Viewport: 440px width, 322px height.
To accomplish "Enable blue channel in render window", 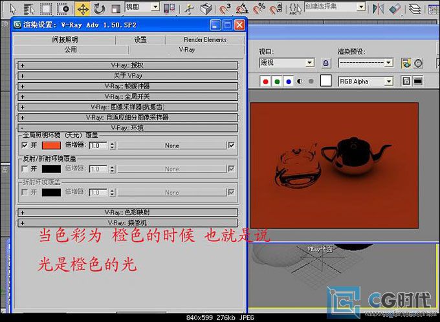I will [288, 81].
